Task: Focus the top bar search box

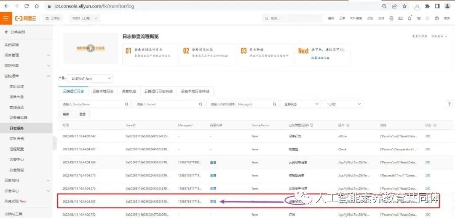Action: 292,18
